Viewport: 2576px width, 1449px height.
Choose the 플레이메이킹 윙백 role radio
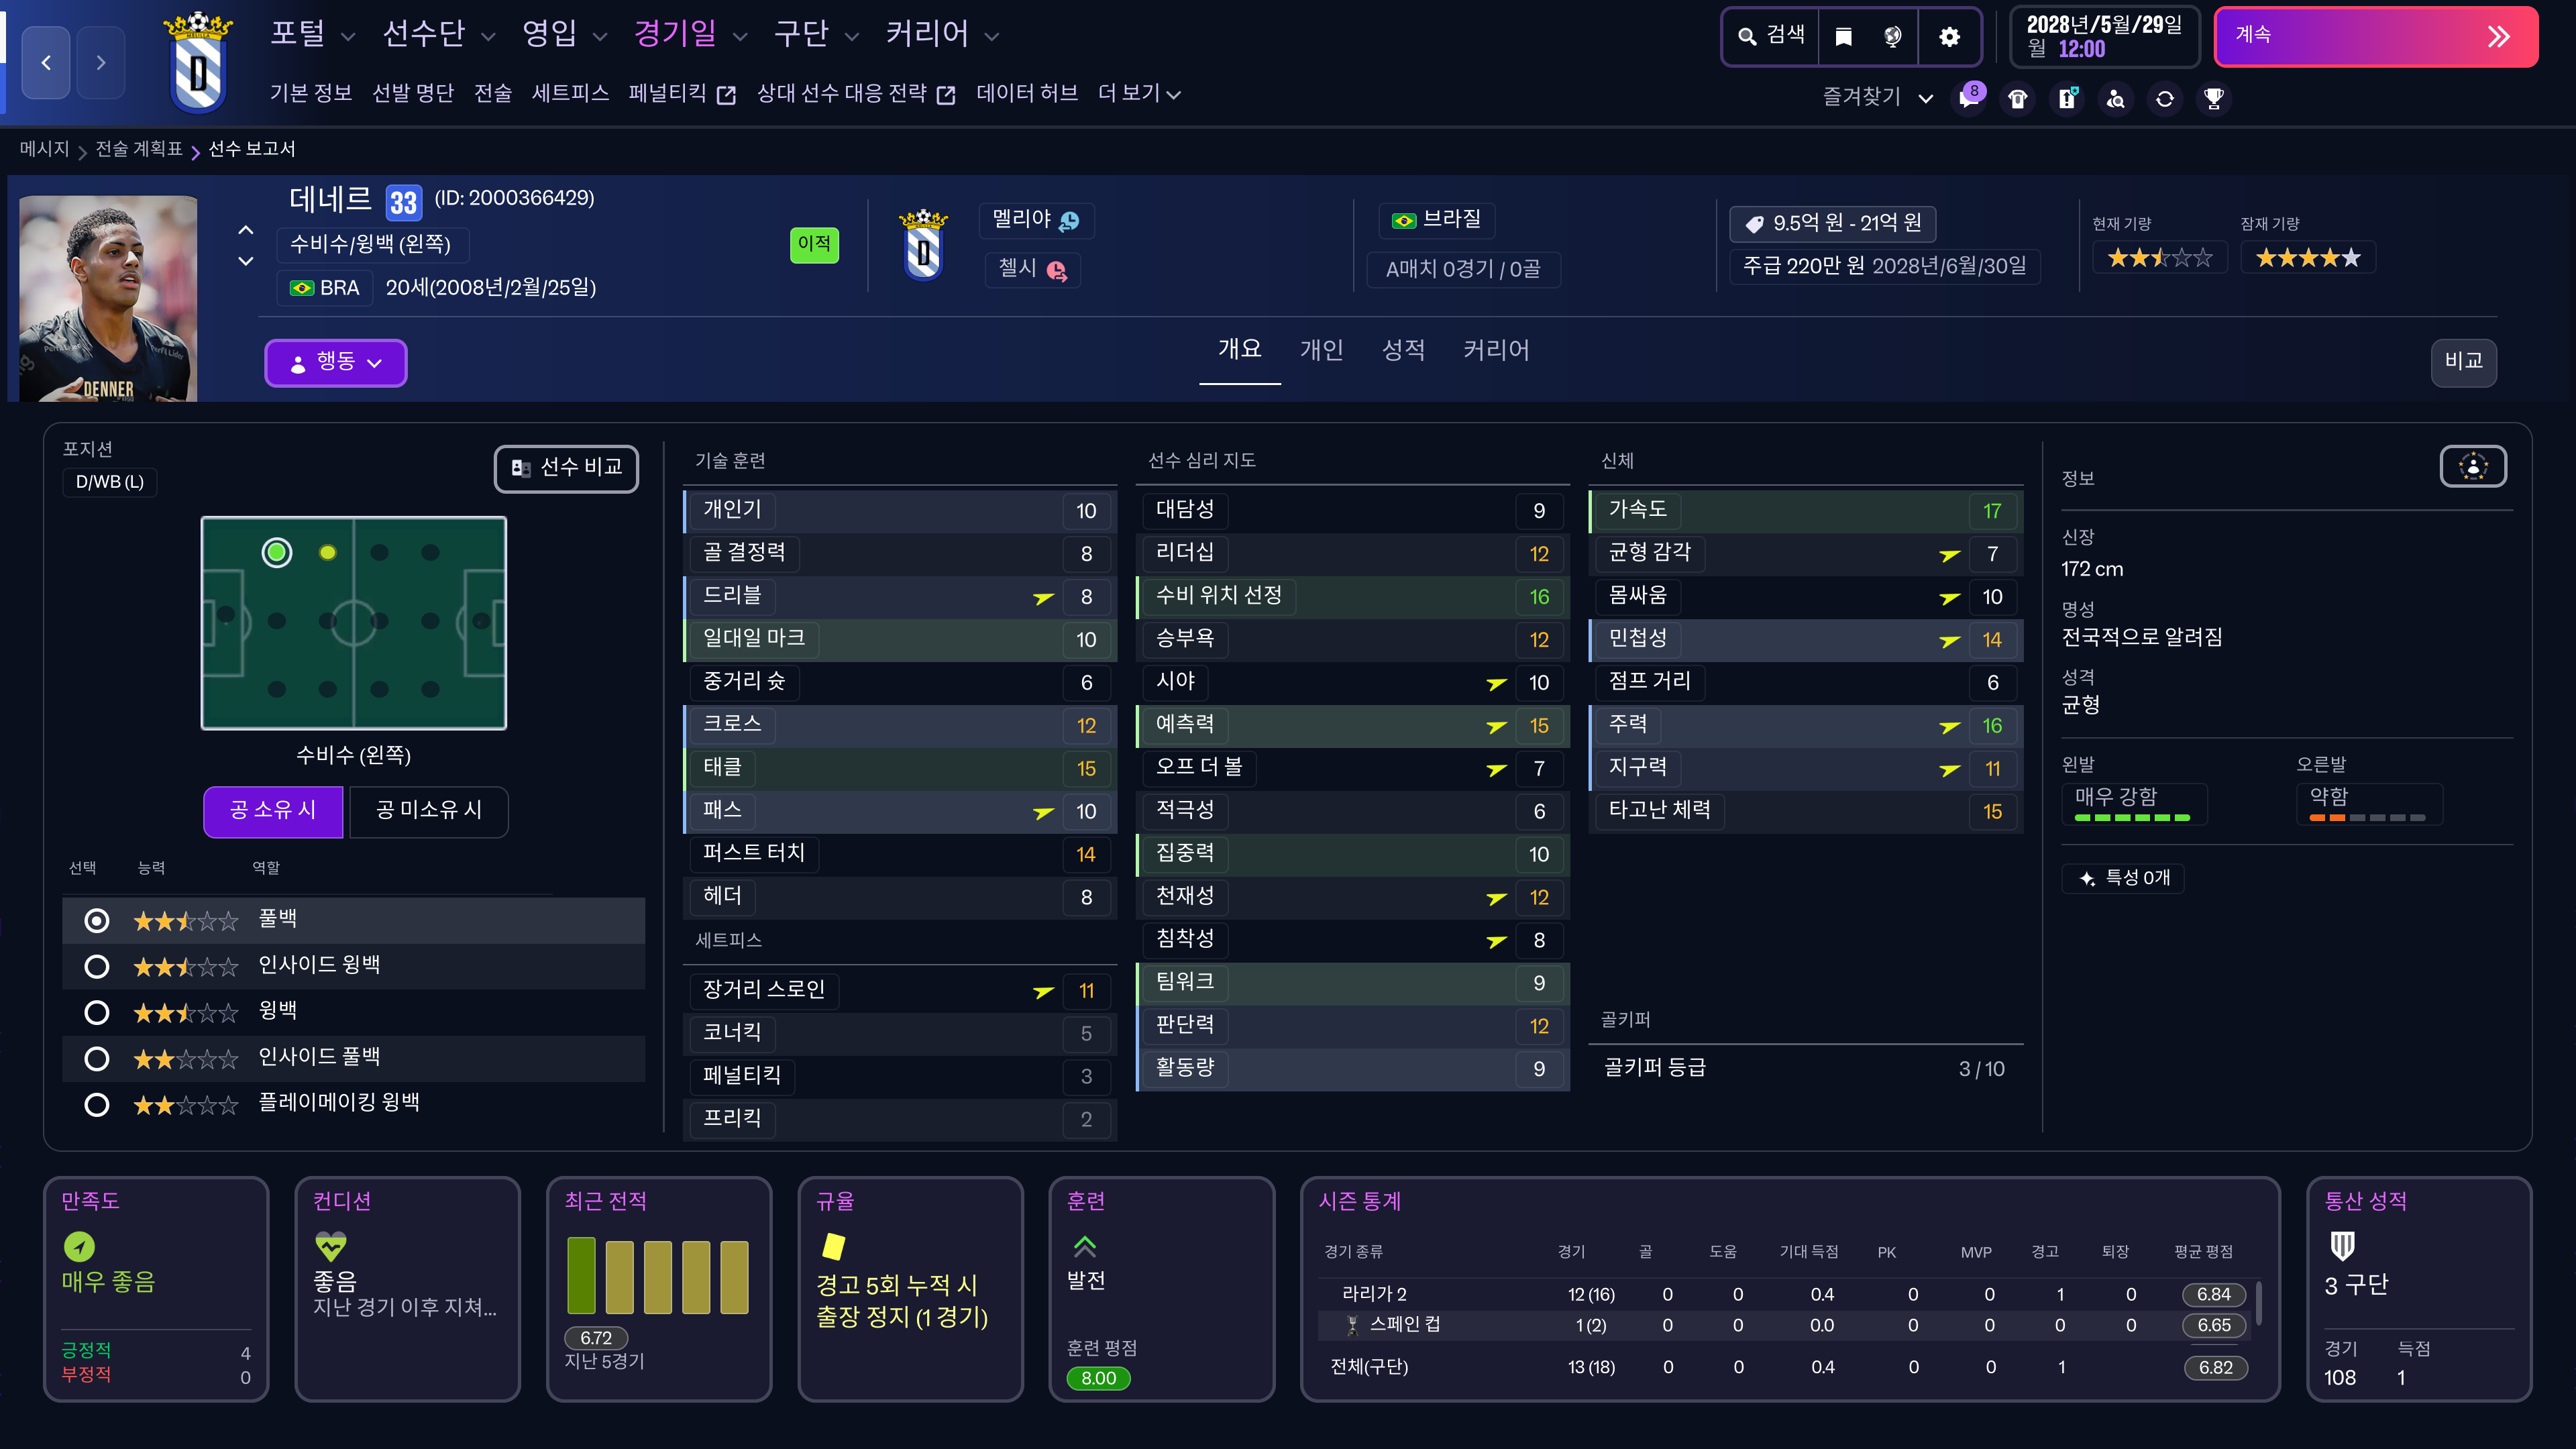tap(97, 1105)
